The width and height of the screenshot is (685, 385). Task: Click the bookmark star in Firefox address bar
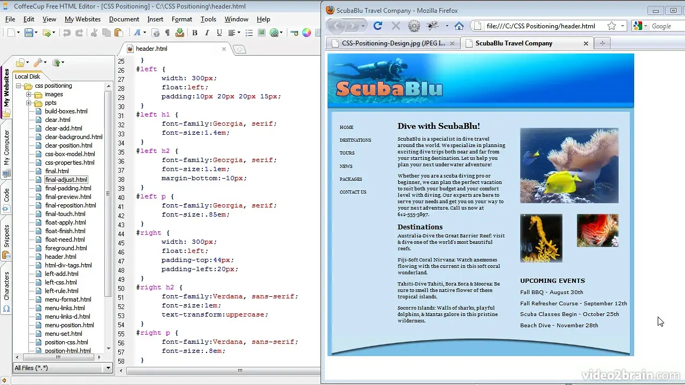coord(612,26)
